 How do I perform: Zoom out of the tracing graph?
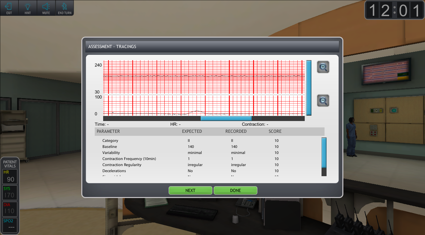(323, 101)
